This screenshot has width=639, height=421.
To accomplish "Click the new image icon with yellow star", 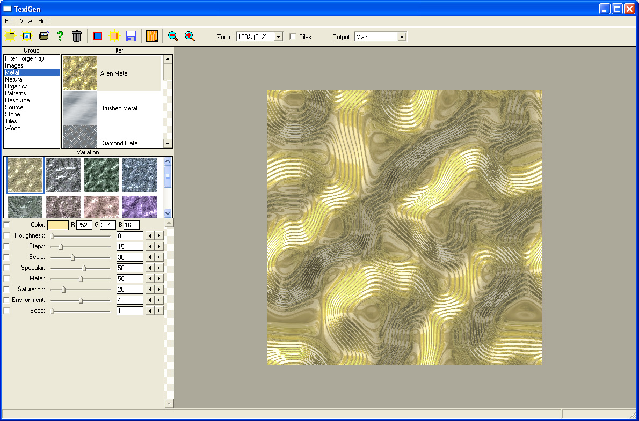I will pyautogui.click(x=26, y=36).
